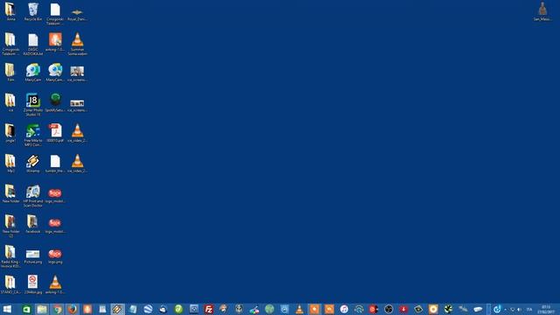Select the Film folder icon
This screenshot has height=315, width=560.
tap(10, 73)
